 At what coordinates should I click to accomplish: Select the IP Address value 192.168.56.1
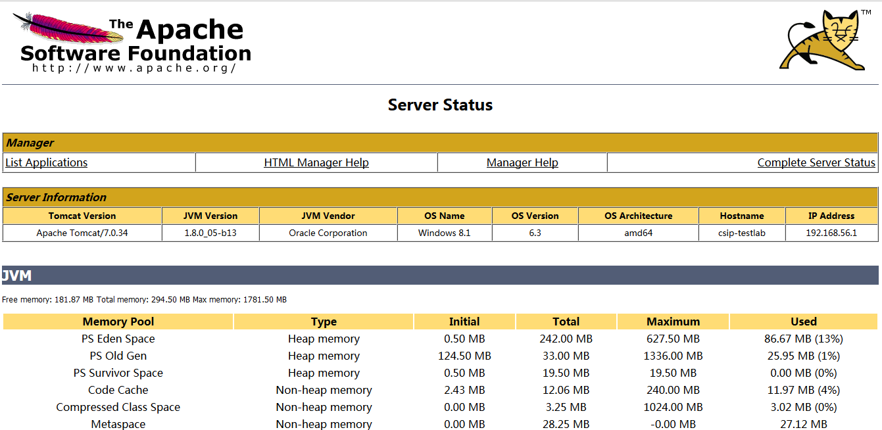coord(831,233)
